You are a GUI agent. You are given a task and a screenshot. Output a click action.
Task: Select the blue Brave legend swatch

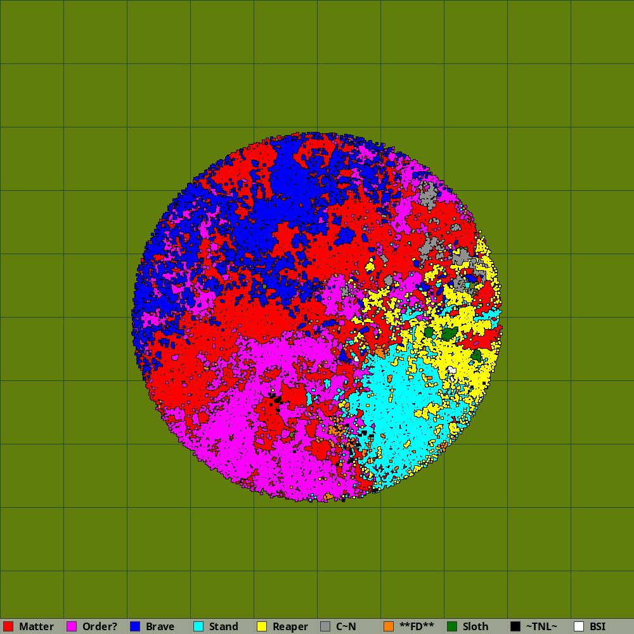(135, 626)
